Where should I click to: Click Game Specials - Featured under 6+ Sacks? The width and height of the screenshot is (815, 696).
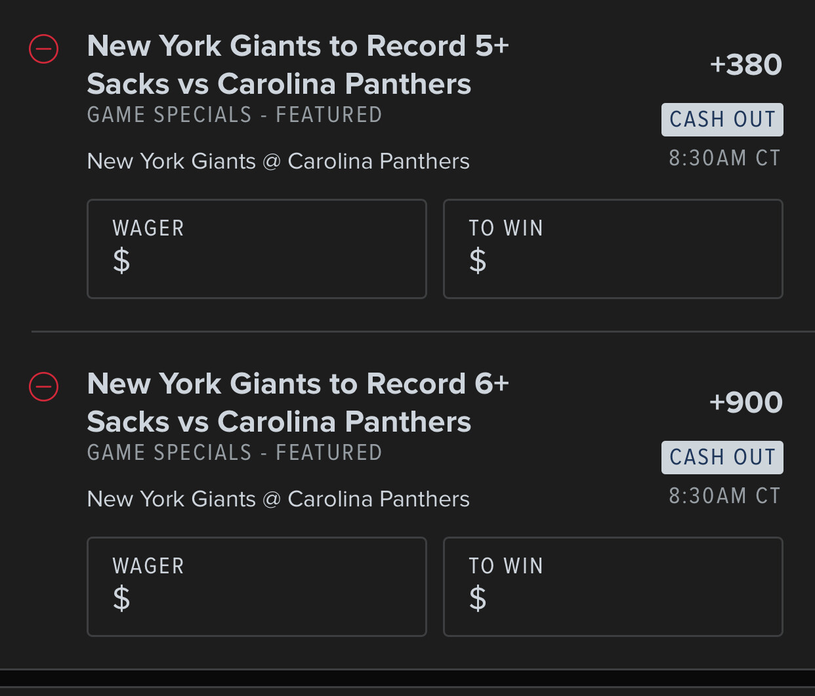[234, 453]
